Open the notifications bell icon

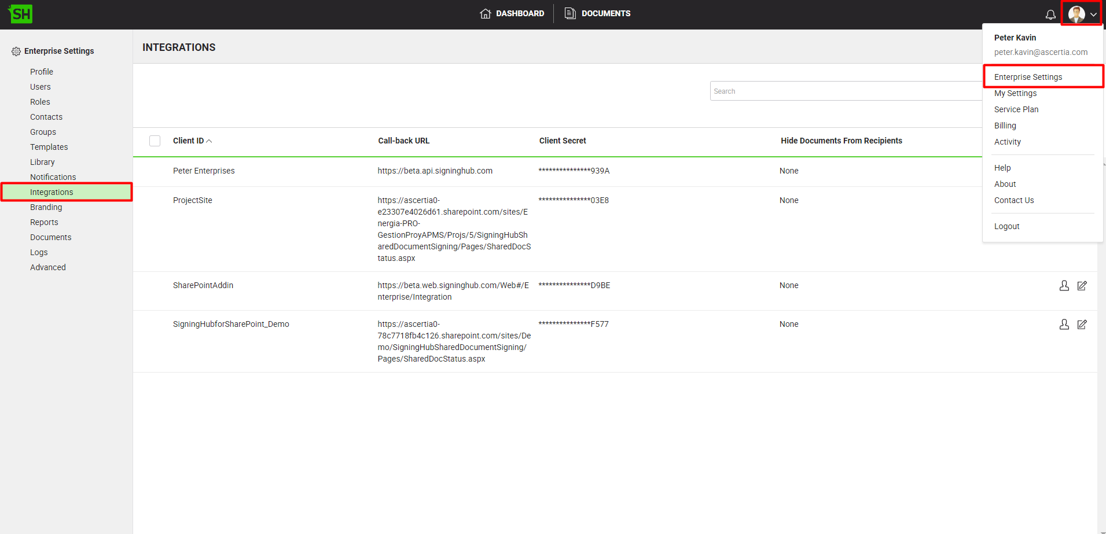click(1050, 14)
